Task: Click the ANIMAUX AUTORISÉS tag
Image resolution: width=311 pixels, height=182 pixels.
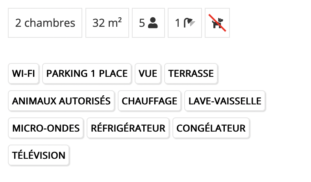Action: [x=61, y=101]
